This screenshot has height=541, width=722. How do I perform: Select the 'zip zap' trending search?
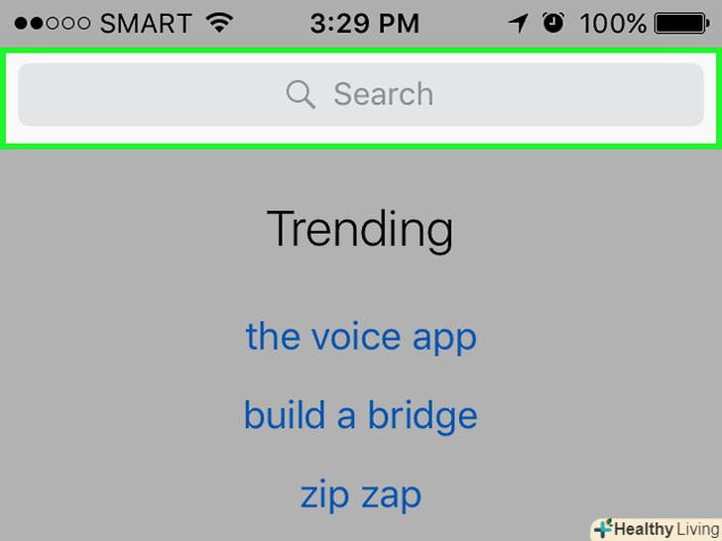pyautogui.click(x=361, y=493)
